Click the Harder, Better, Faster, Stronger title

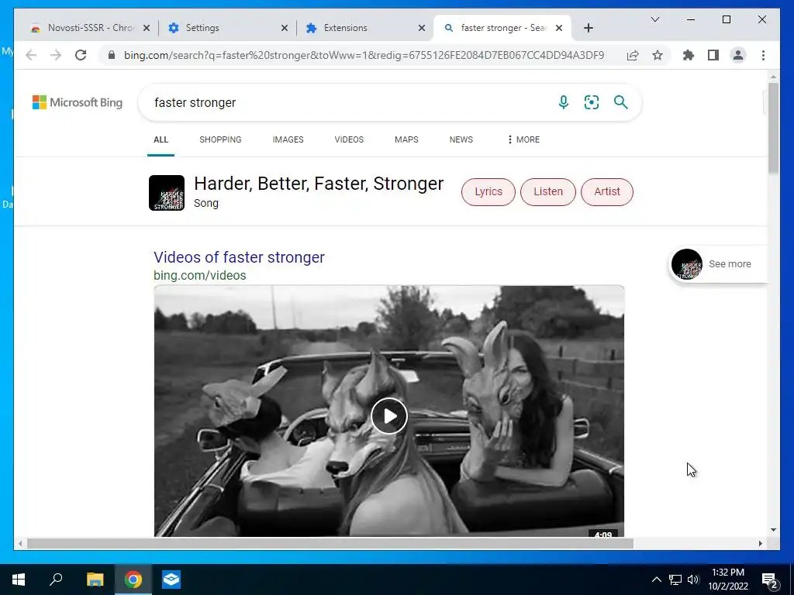coord(319,184)
